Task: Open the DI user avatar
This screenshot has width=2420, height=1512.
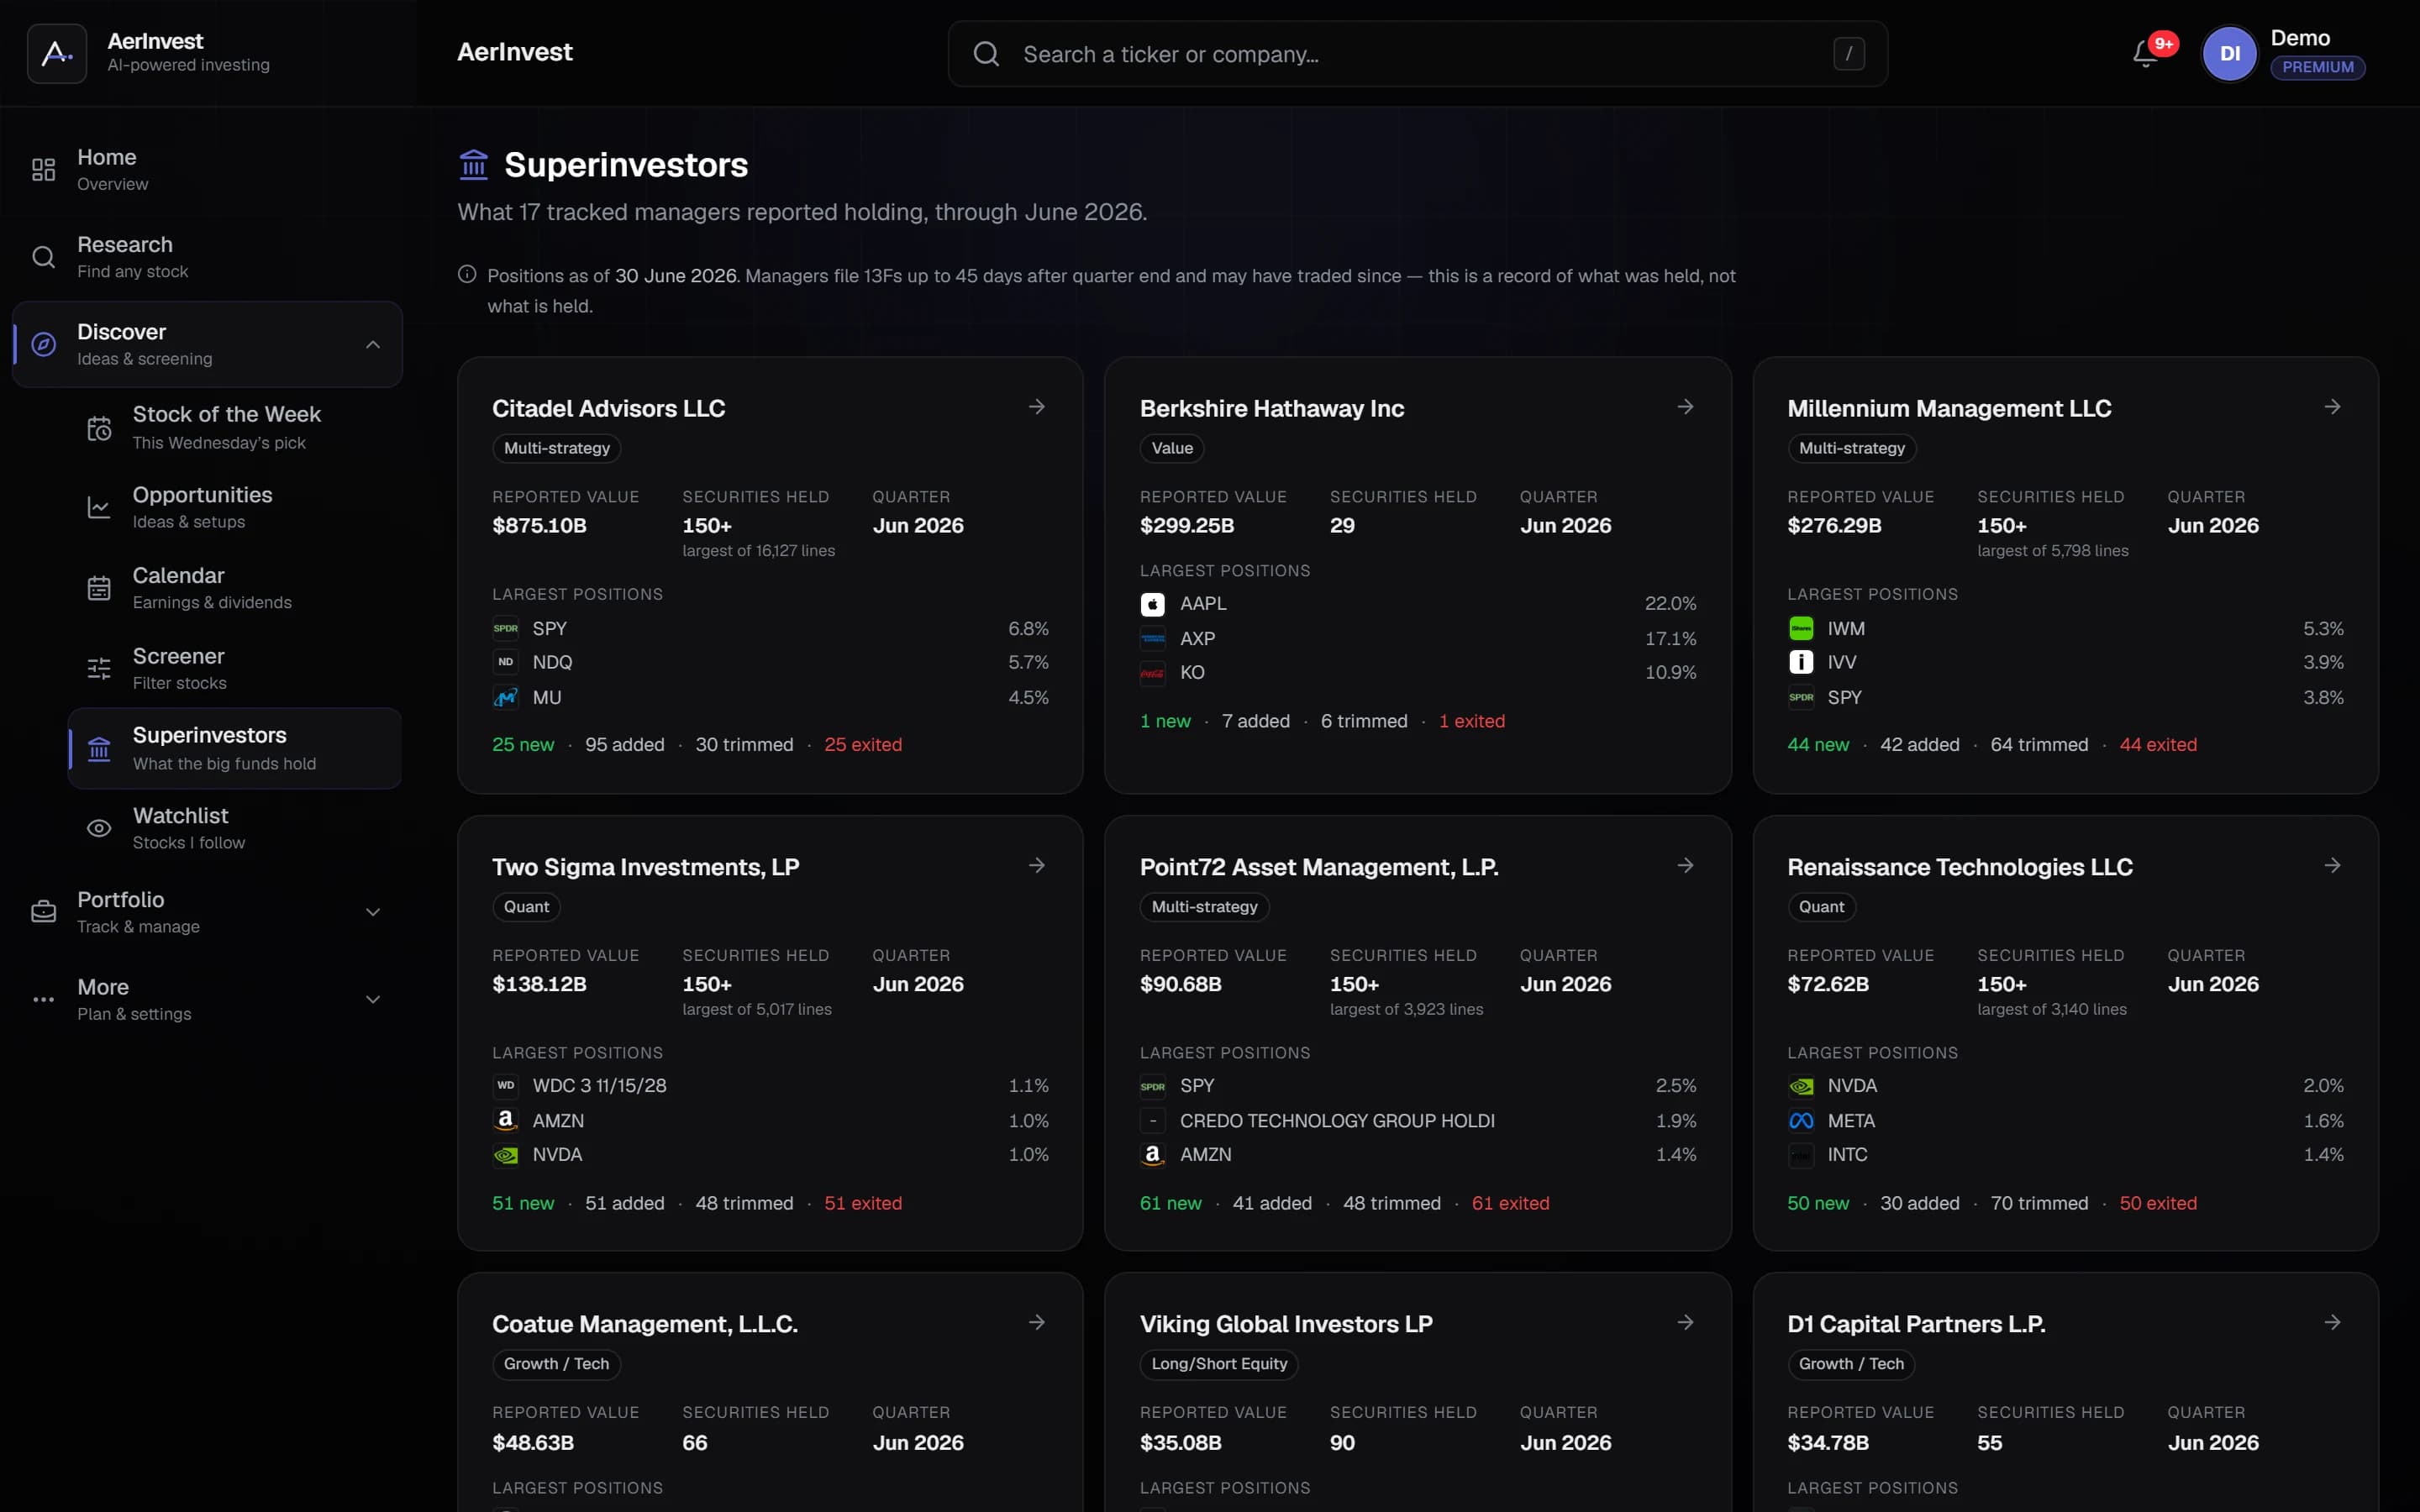Action: 2229,53
